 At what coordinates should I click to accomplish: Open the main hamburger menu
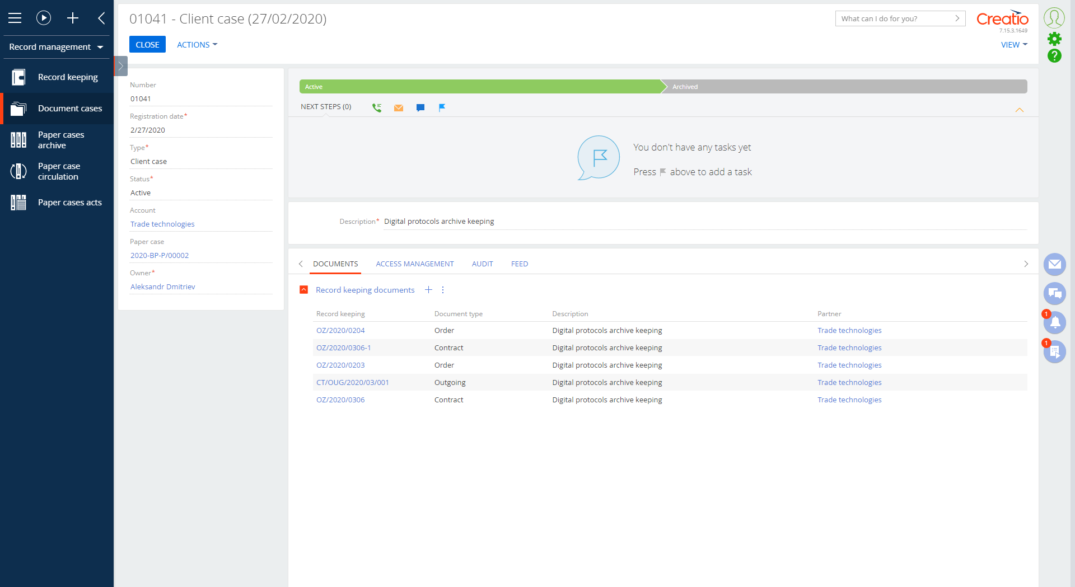[15, 17]
